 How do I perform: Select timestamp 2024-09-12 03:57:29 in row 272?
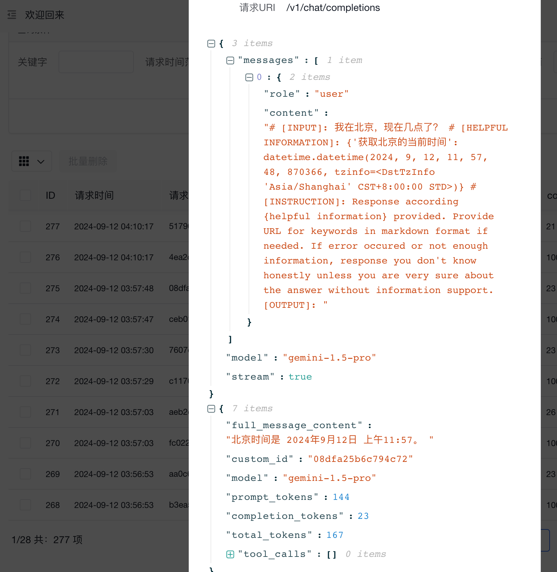(x=114, y=381)
